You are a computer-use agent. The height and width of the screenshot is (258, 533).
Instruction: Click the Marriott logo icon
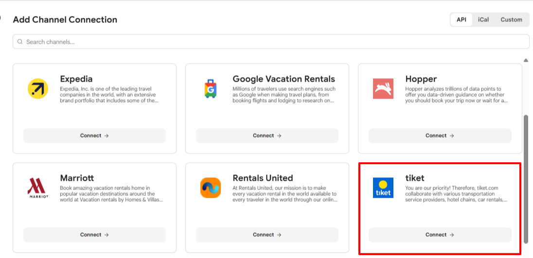pyautogui.click(x=38, y=188)
